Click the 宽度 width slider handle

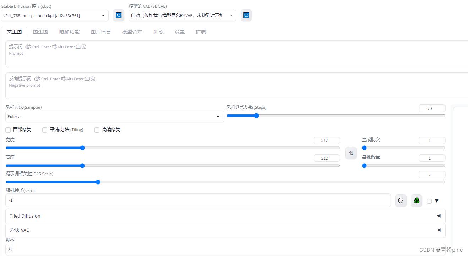pyautogui.click(x=82, y=148)
